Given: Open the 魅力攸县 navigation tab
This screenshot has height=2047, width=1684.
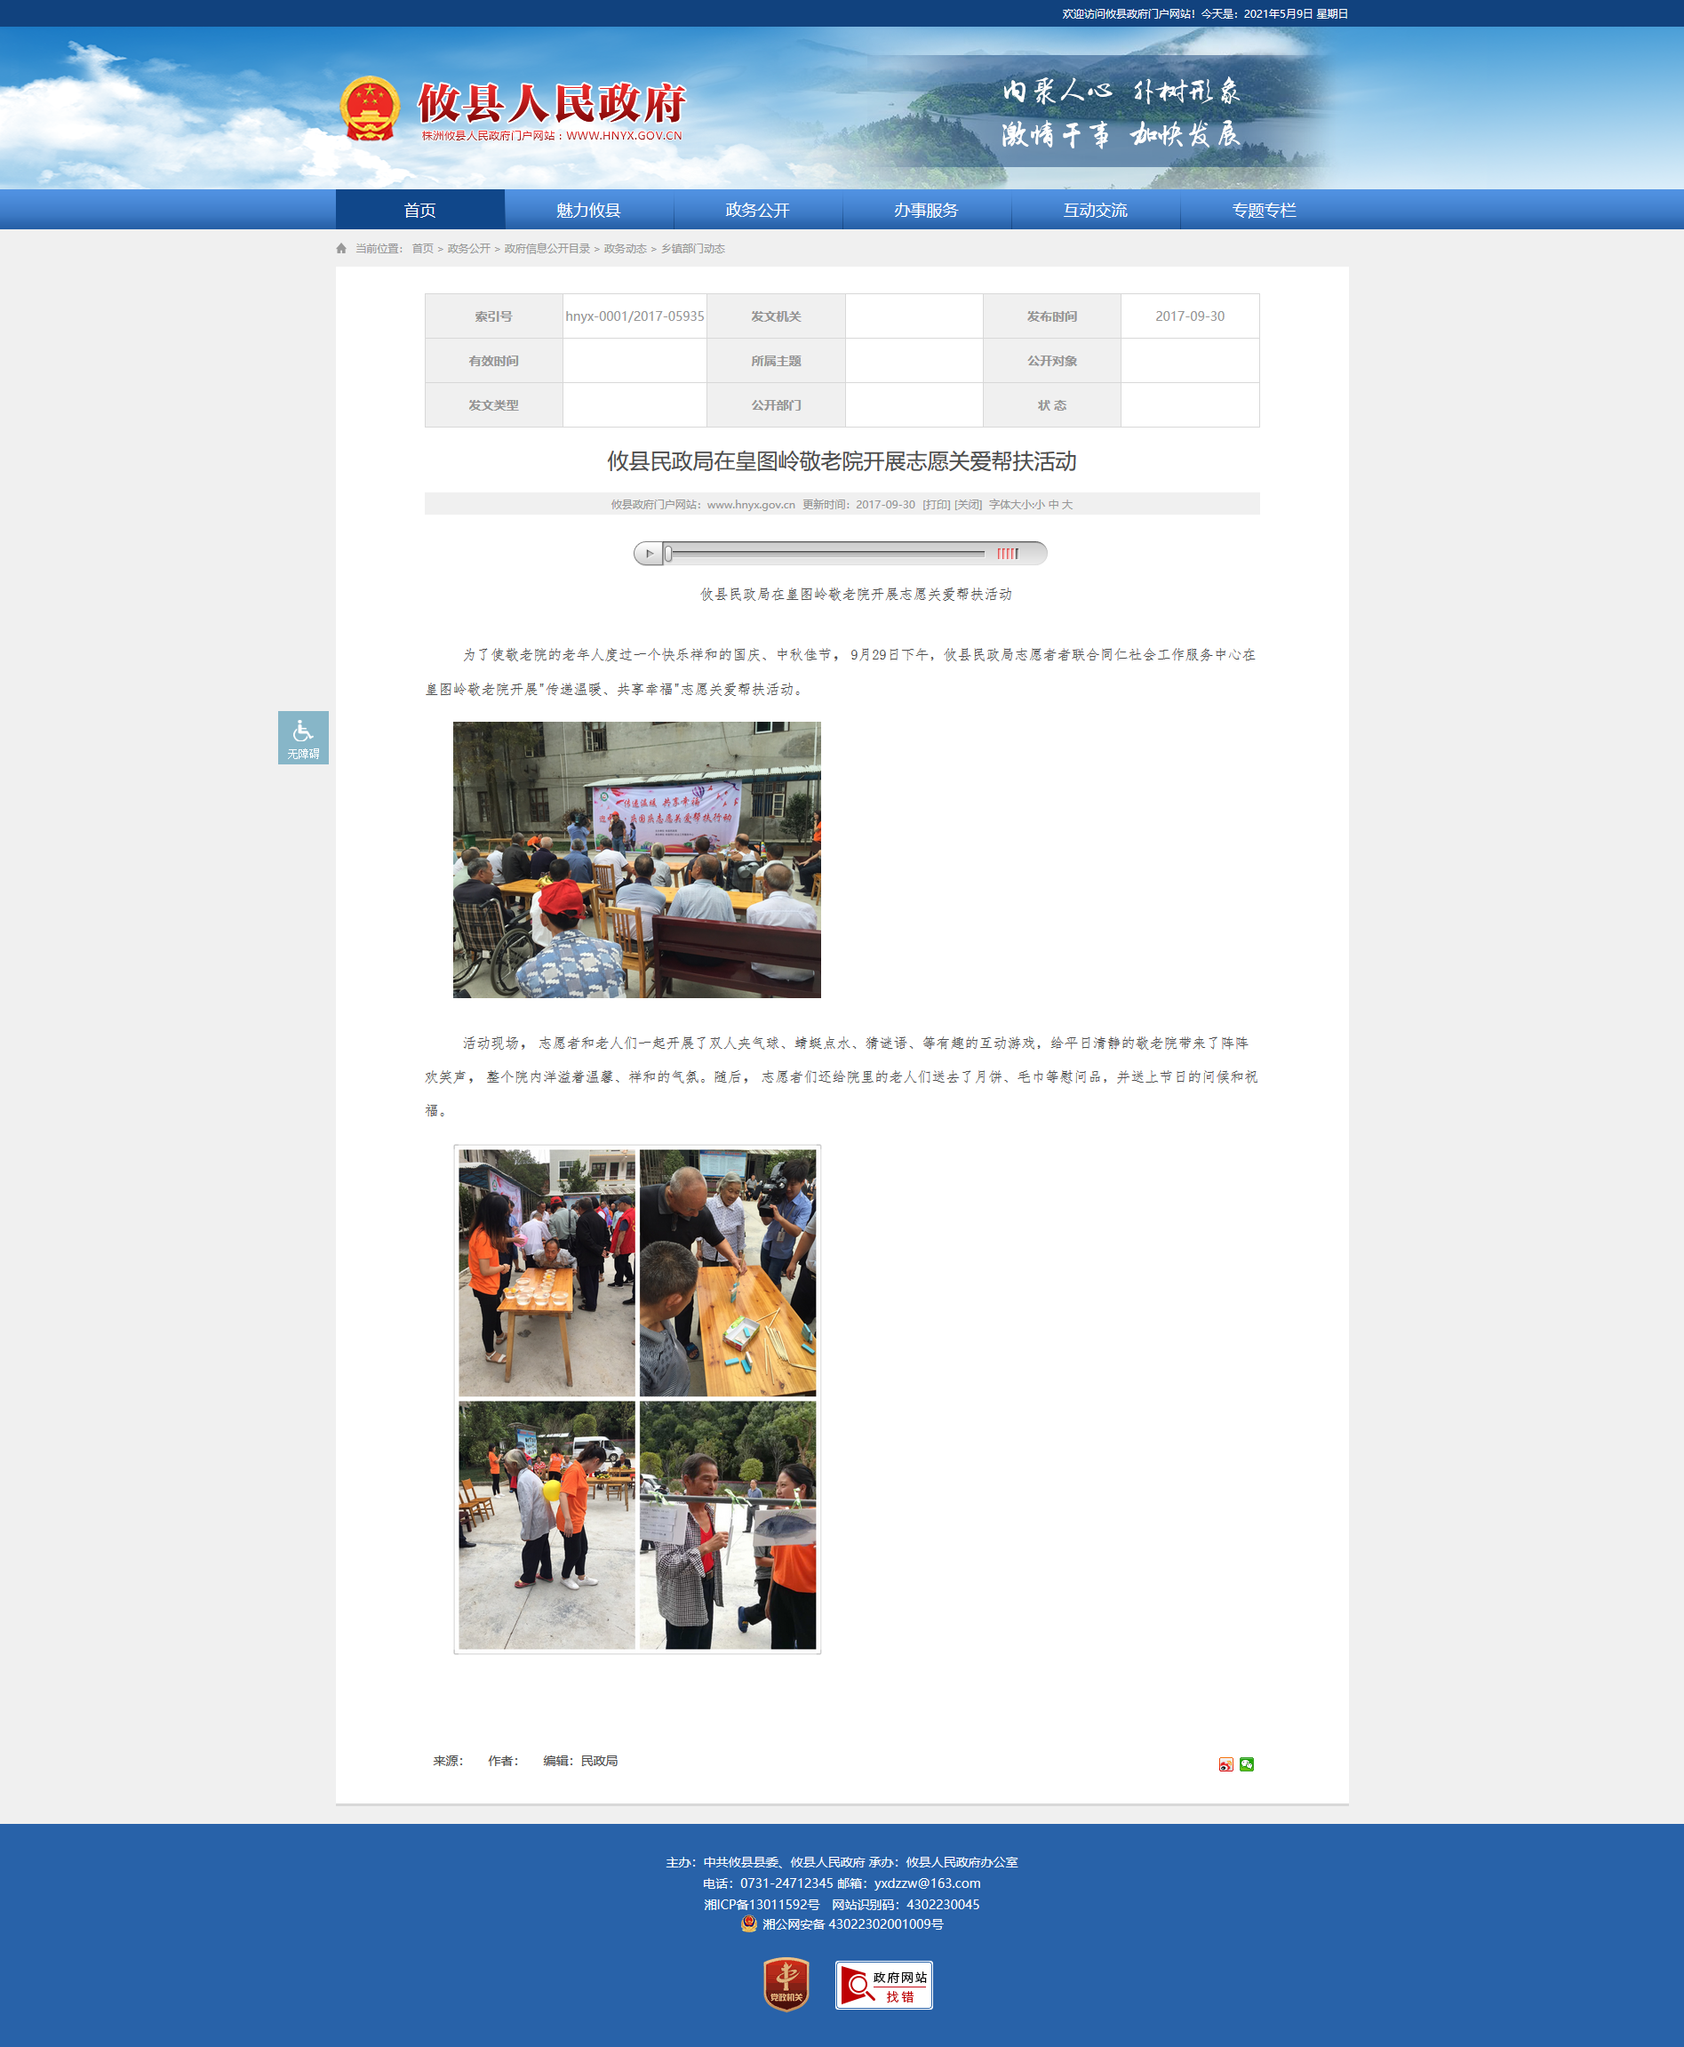Looking at the screenshot, I should tap(589, 211).
